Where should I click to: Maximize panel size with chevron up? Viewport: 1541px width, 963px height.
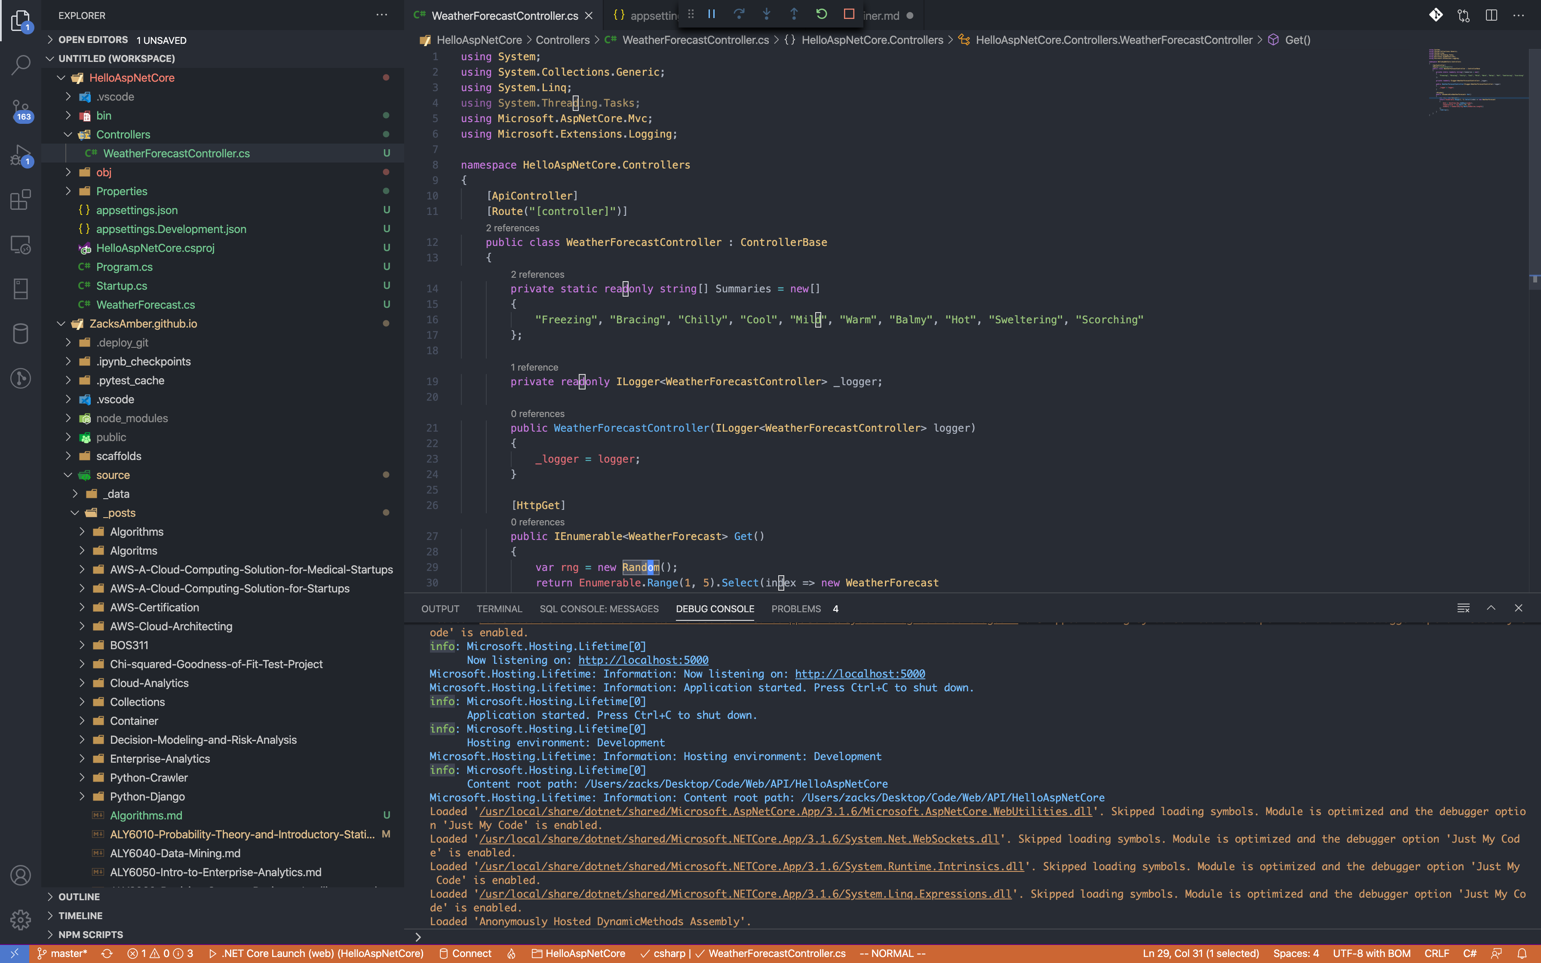coord(1491,608)
